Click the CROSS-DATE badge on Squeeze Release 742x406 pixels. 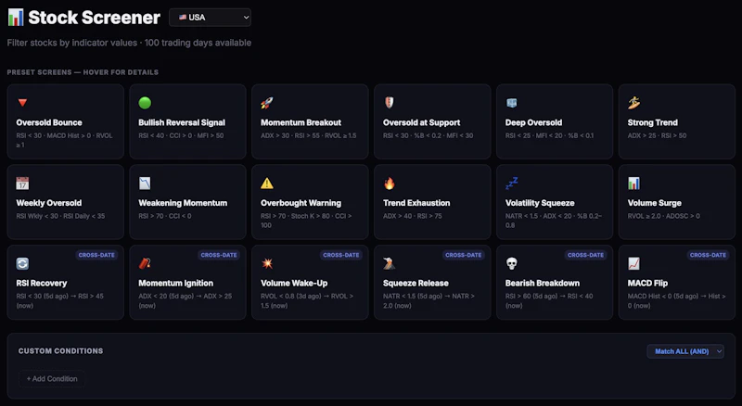463,255
